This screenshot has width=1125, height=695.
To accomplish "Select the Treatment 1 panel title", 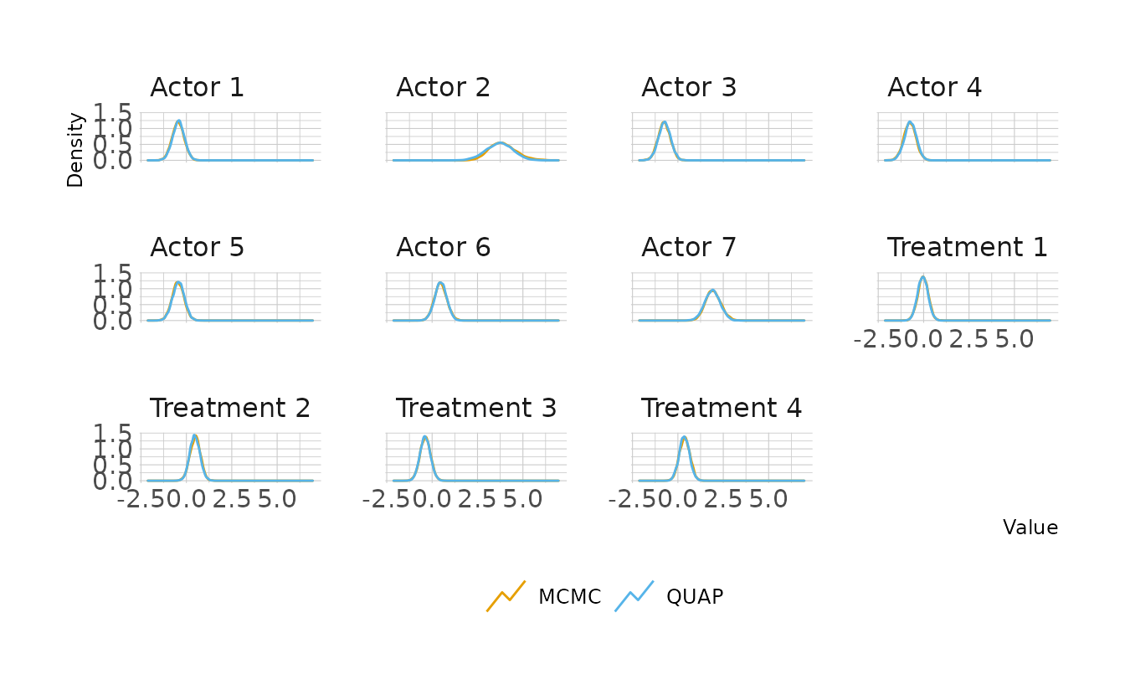I will (x=967, y=248).
